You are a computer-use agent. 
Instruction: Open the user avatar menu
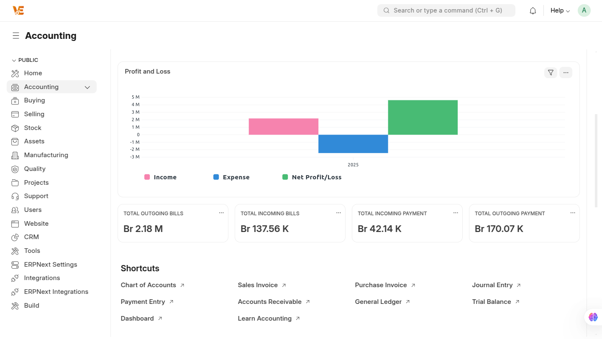click(x=584, y=10)
